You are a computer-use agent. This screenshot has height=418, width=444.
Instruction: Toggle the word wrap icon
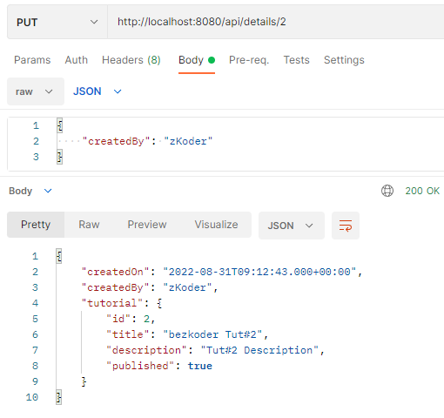tap(346, 226)
